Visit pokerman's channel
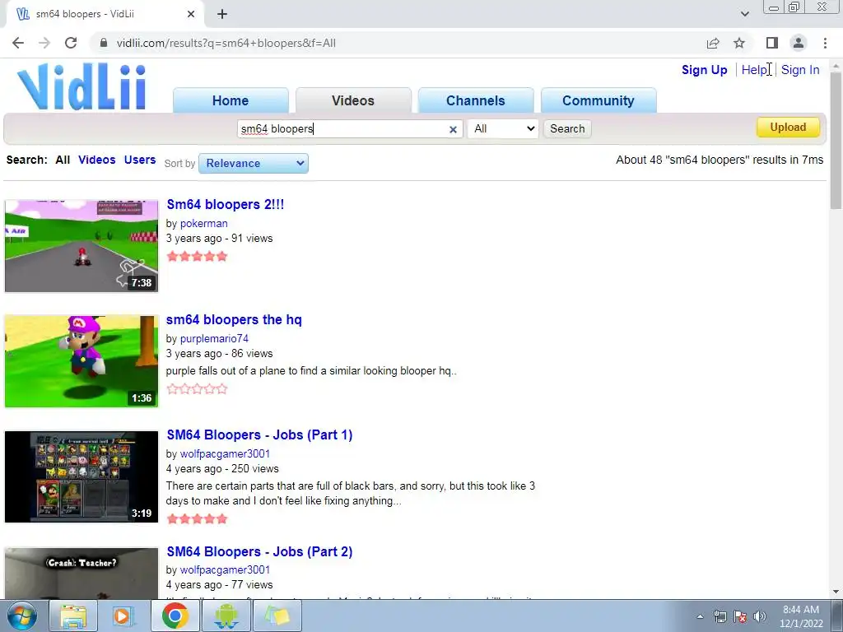 (x=204, y=224)
